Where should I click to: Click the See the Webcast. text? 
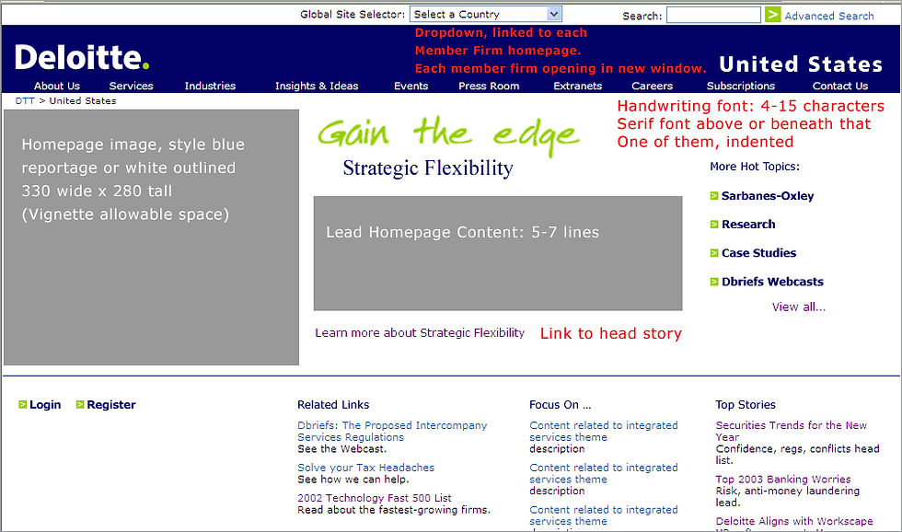point(341,448)
